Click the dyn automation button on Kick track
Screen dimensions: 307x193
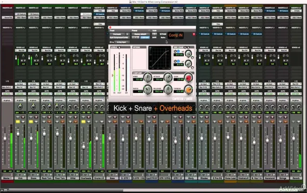[x=20, y=174]
